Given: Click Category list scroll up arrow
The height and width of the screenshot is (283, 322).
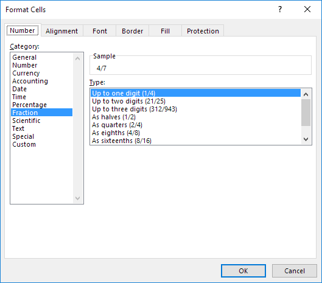Looking at the screenshot, I should [77, 58].
